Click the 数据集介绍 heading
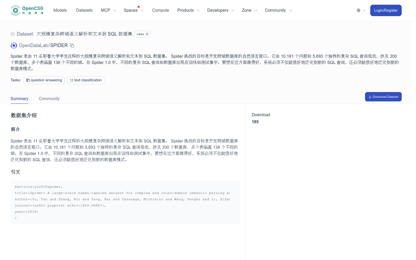Screen dimensions: 416x260 (24, 115)
